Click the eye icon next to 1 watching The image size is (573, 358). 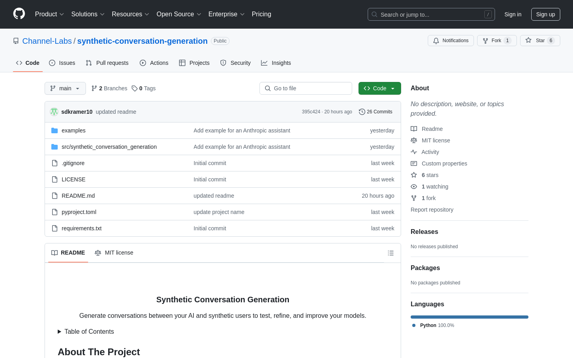point(414,187)
